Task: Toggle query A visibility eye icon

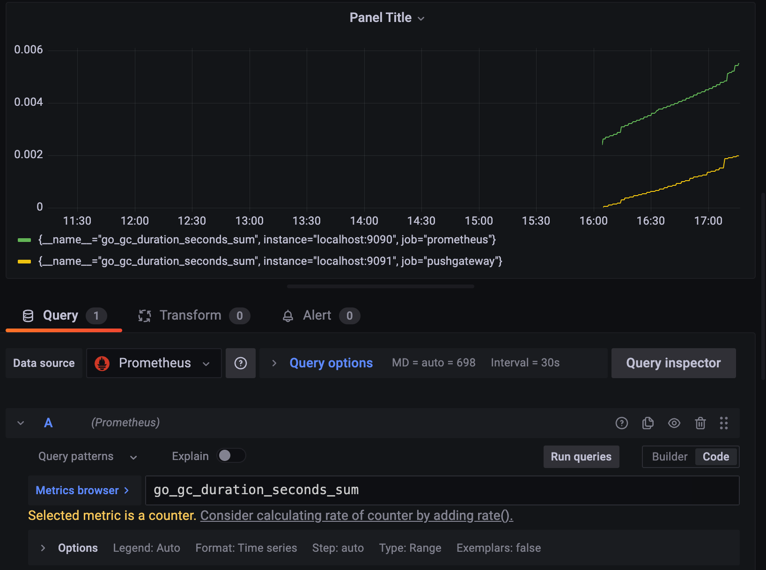Action: tap(674, 423)
